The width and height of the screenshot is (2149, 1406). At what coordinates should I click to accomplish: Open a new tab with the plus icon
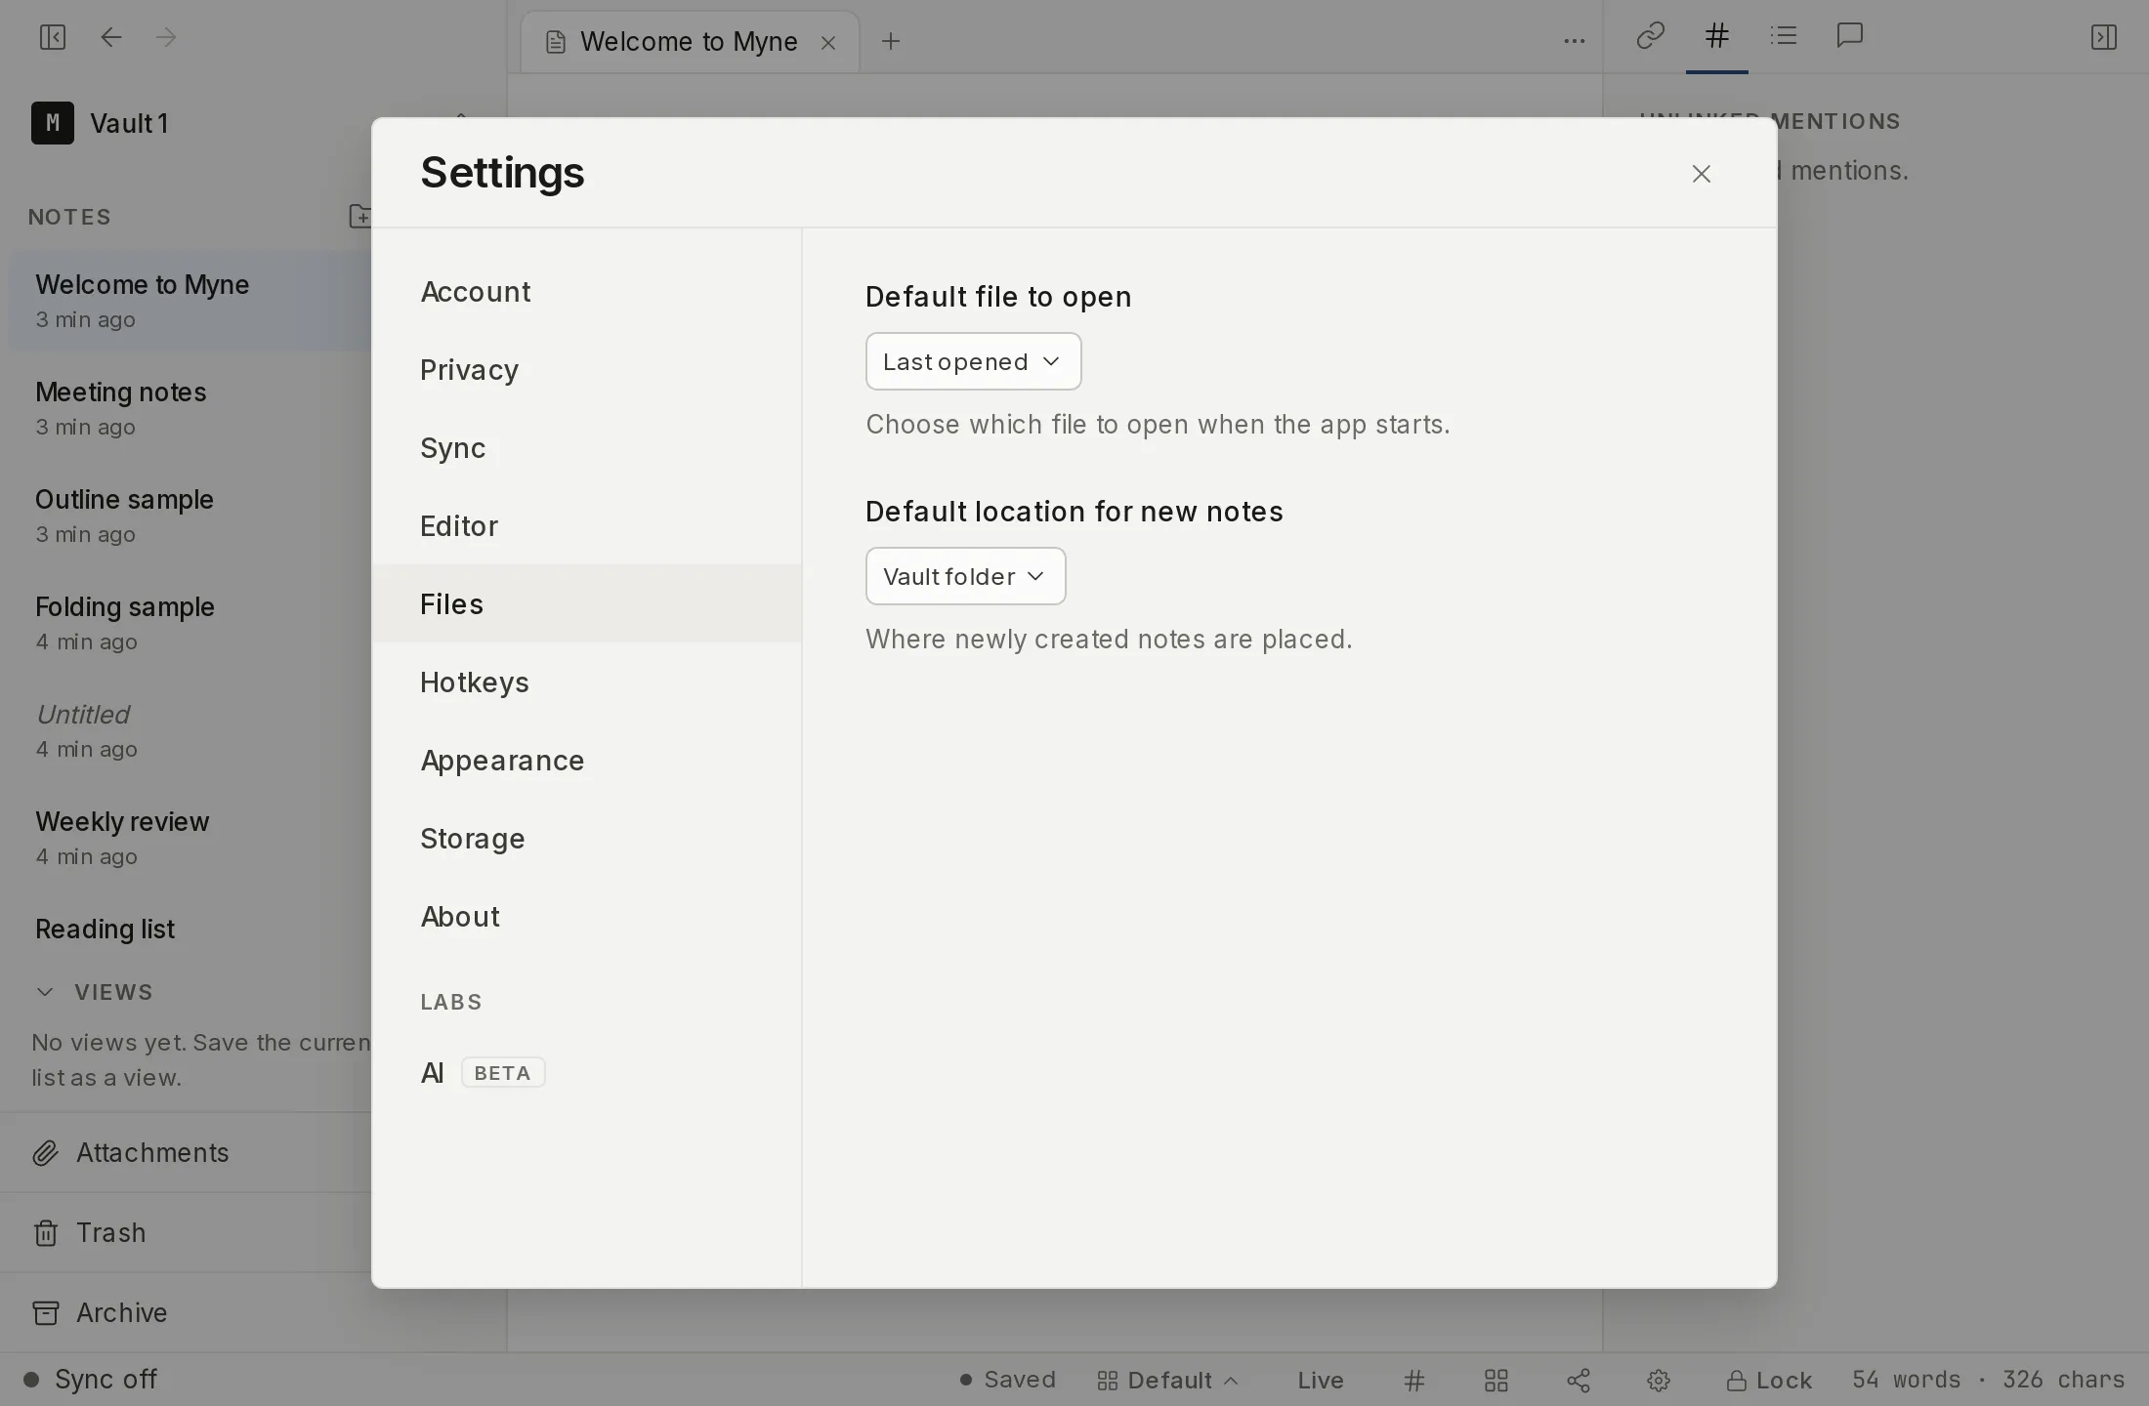click(x=891, y=41)
